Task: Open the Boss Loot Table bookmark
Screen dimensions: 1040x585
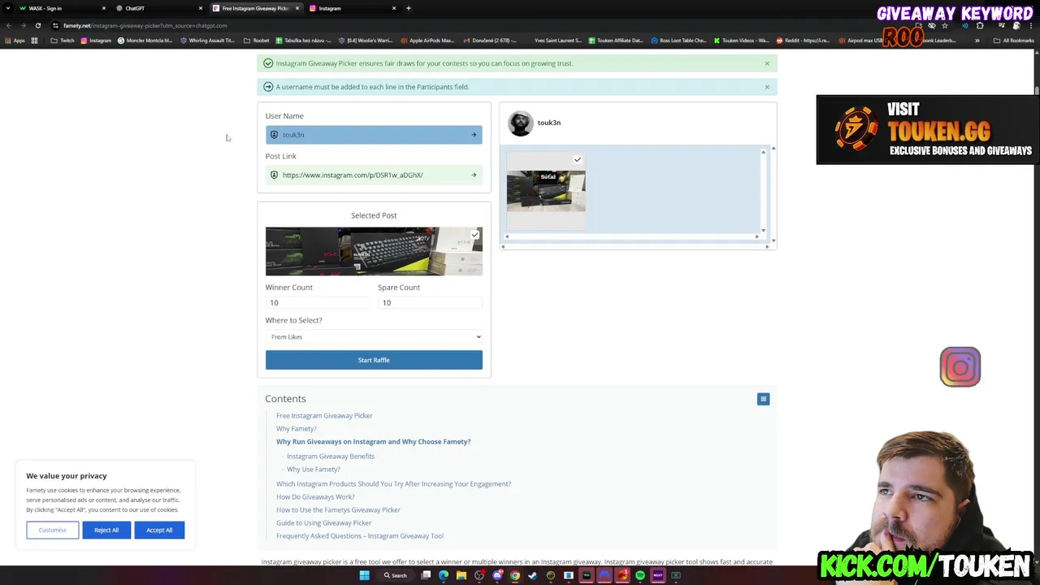Action: click(x=678, y=41)
